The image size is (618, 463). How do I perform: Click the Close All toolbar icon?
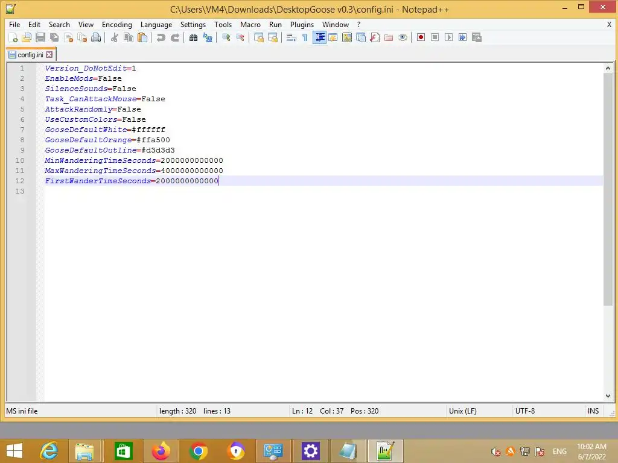[x=82, y=37]
